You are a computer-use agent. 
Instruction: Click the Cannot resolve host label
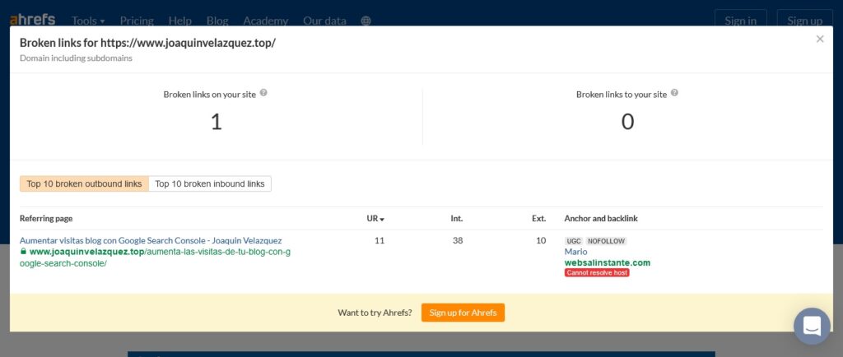(x=597, y=273)
